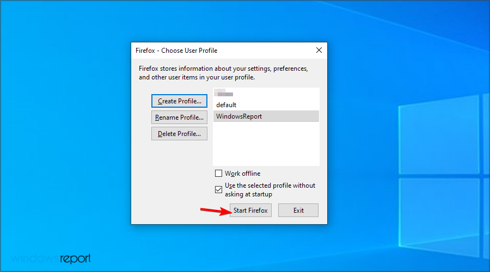This screenshot has height=272, width=490.
Task: Exit the profile chooser
Action: pyautogui.click(x=298, y=210)
